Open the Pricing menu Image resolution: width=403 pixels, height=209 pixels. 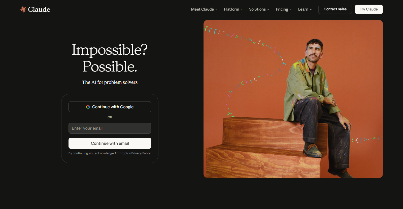[284, 9]
